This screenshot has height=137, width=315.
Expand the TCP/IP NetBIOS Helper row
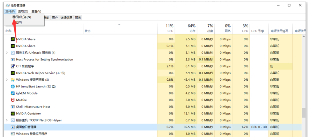[x=7, y=120]
